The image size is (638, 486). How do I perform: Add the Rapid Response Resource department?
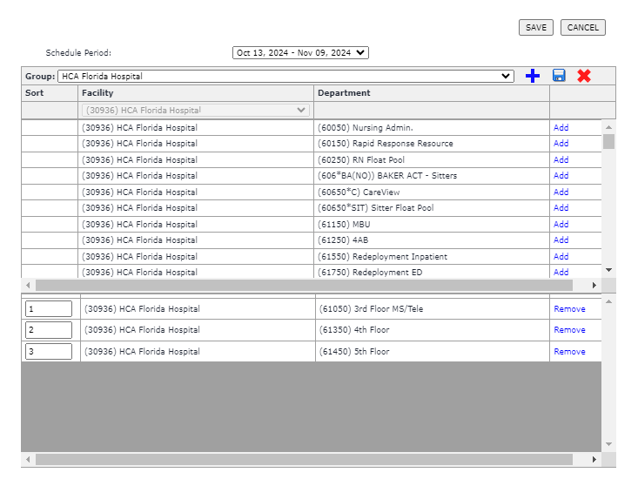coord(561,144)
